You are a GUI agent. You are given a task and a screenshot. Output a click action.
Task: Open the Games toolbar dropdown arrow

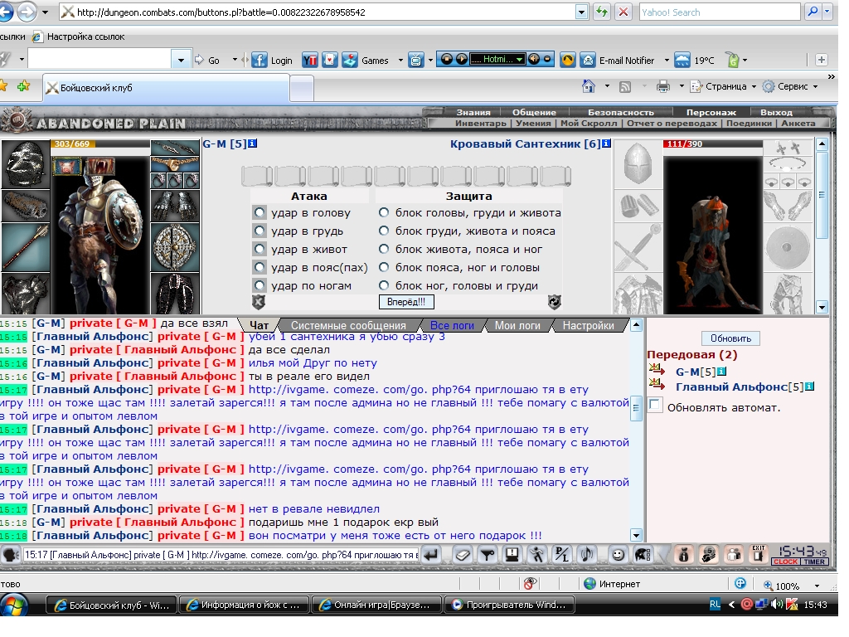point(400,60)
